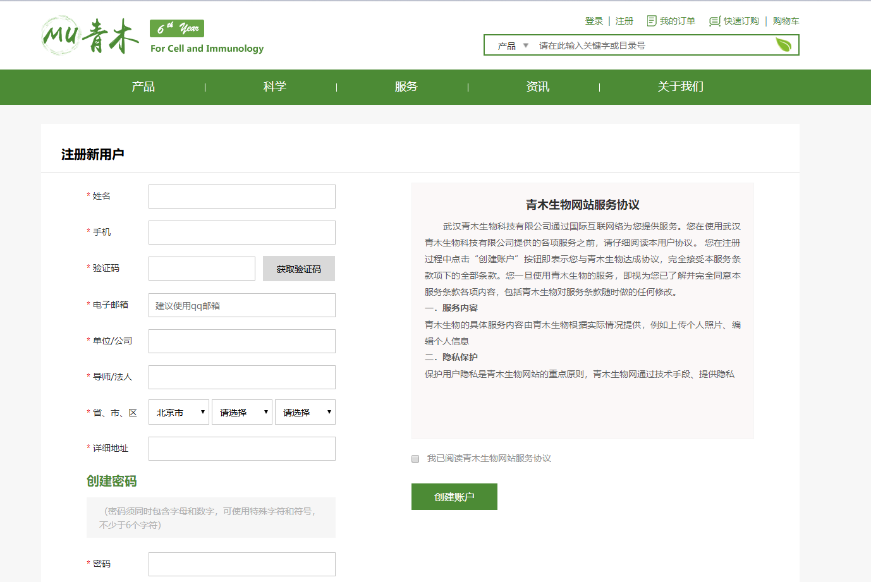871x582 pixels.
Task: Click the keyword search input box
Action: (651, 45)
